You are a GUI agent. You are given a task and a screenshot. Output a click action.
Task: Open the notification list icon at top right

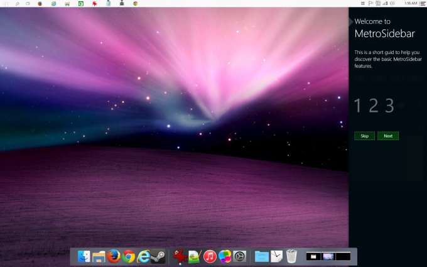pyautogui.click(x=422, y=3)
